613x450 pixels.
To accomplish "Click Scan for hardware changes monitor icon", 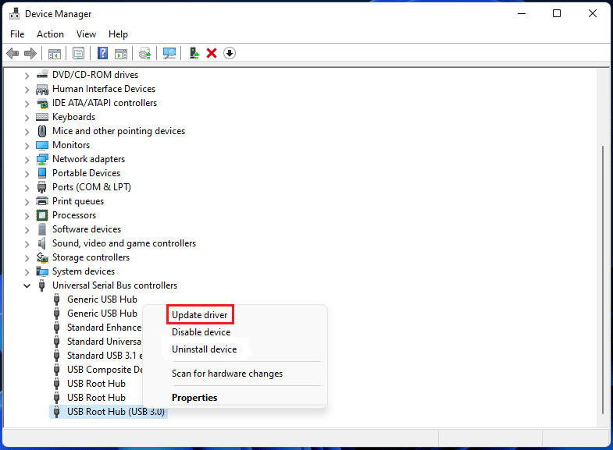I will pos(169,53).
